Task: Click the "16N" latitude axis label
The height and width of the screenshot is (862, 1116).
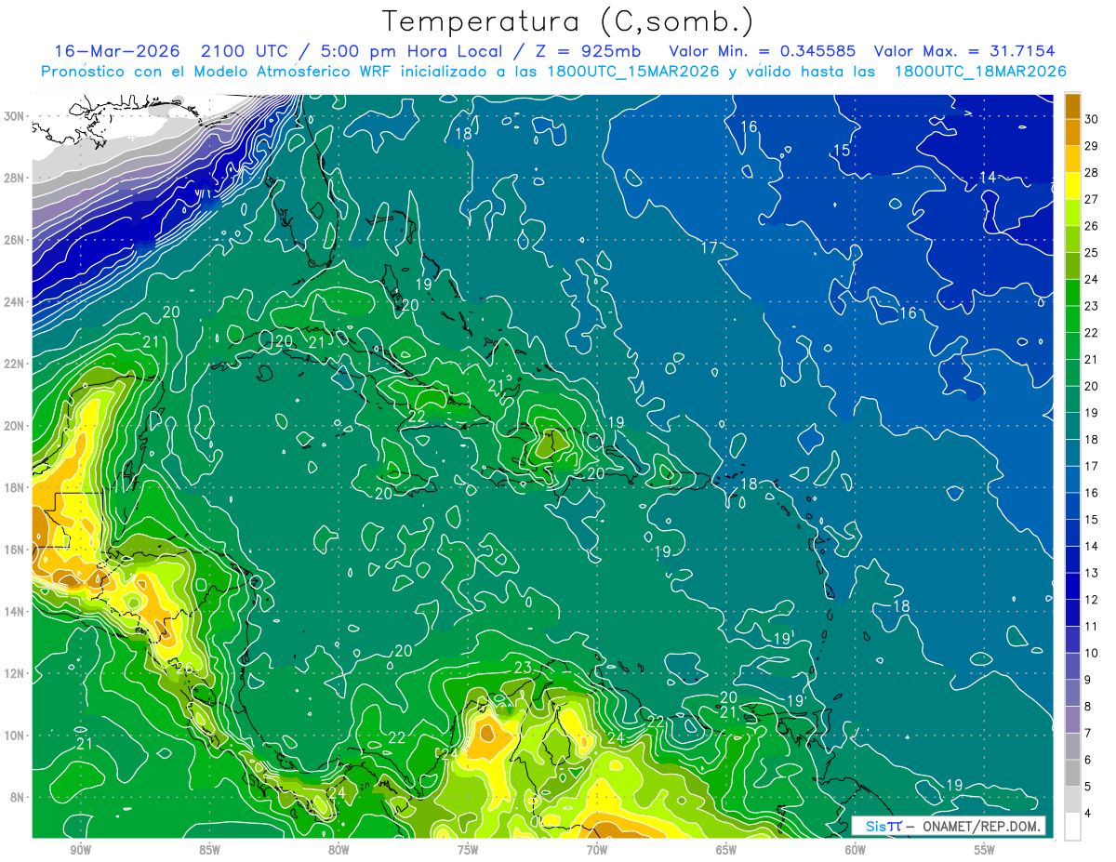Action: pos(16,550)
